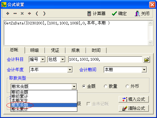Viewport: 157px width, 118px height.
Task: Insert a right parenthesis
Action: [44, 13]
